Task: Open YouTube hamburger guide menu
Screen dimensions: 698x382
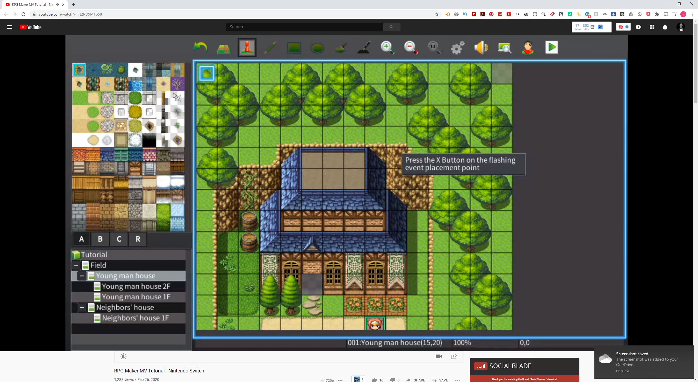Action: coord(10,27)
